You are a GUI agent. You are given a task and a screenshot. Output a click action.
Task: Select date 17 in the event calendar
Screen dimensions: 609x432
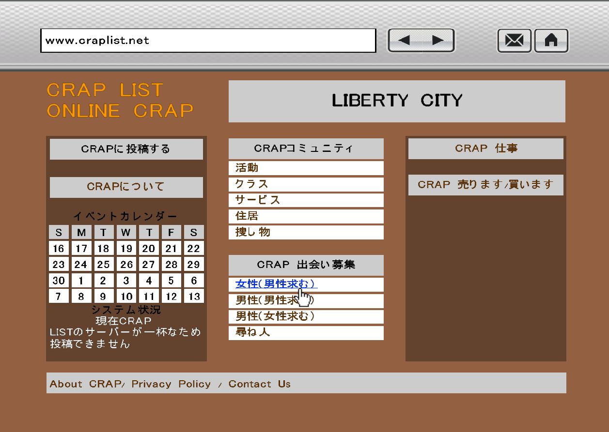(x=81, y=249)
